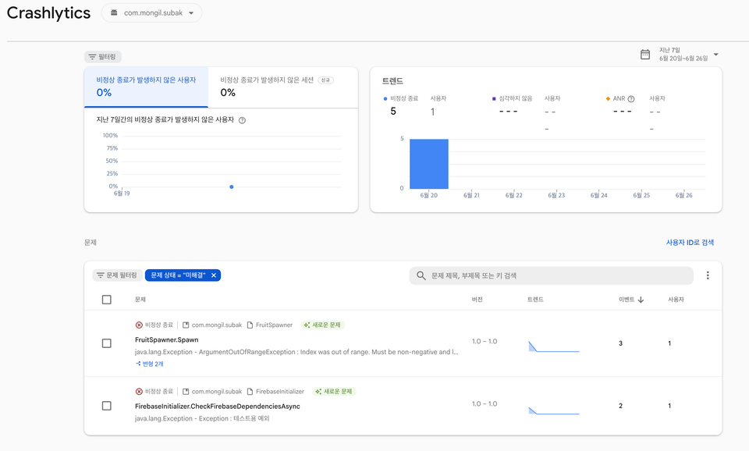
Task: Select the 비정상 종료가 발생하지 않은 사용자 tab
Action: tap(146, 87)
